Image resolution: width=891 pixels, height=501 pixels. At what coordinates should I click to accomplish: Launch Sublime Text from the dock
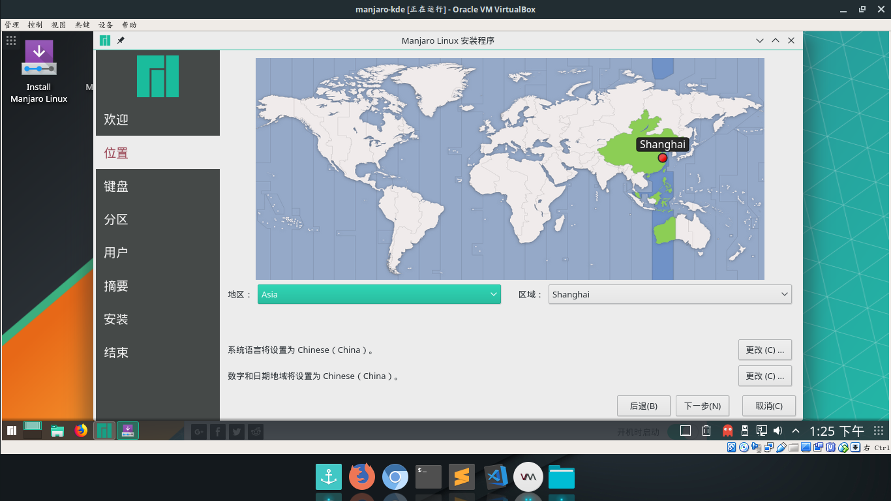(462, 477)
